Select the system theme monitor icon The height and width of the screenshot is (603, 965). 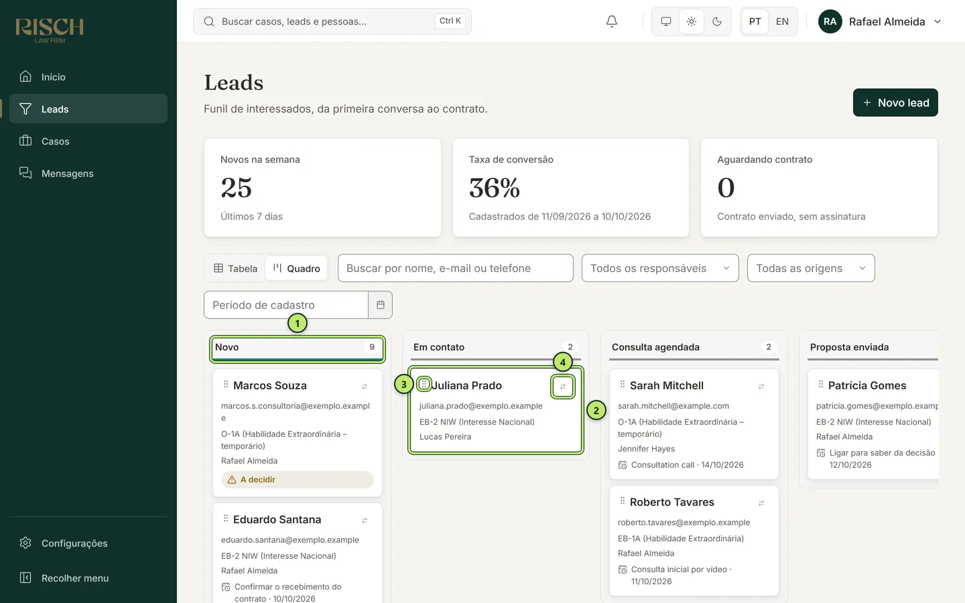666,21
